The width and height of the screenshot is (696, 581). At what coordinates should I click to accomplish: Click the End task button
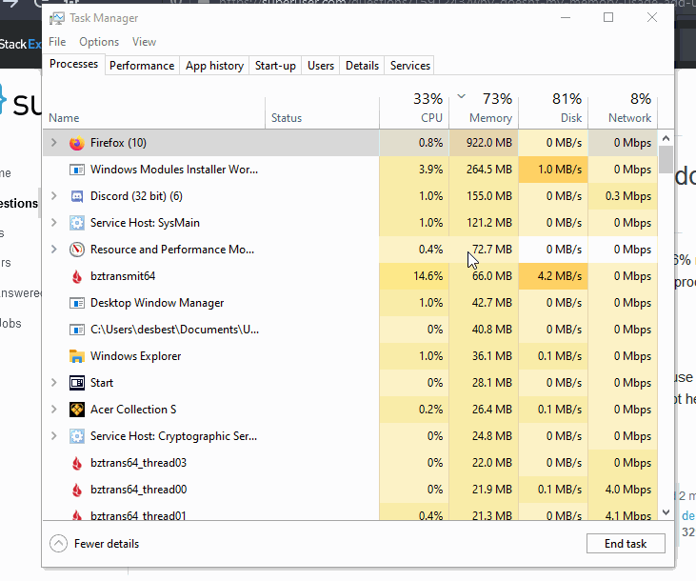[x=626, y=544]
